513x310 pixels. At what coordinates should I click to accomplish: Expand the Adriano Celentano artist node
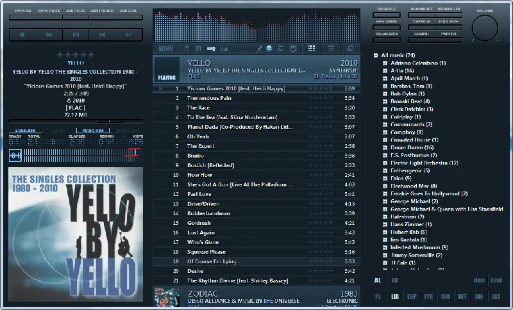click(385, 63)
